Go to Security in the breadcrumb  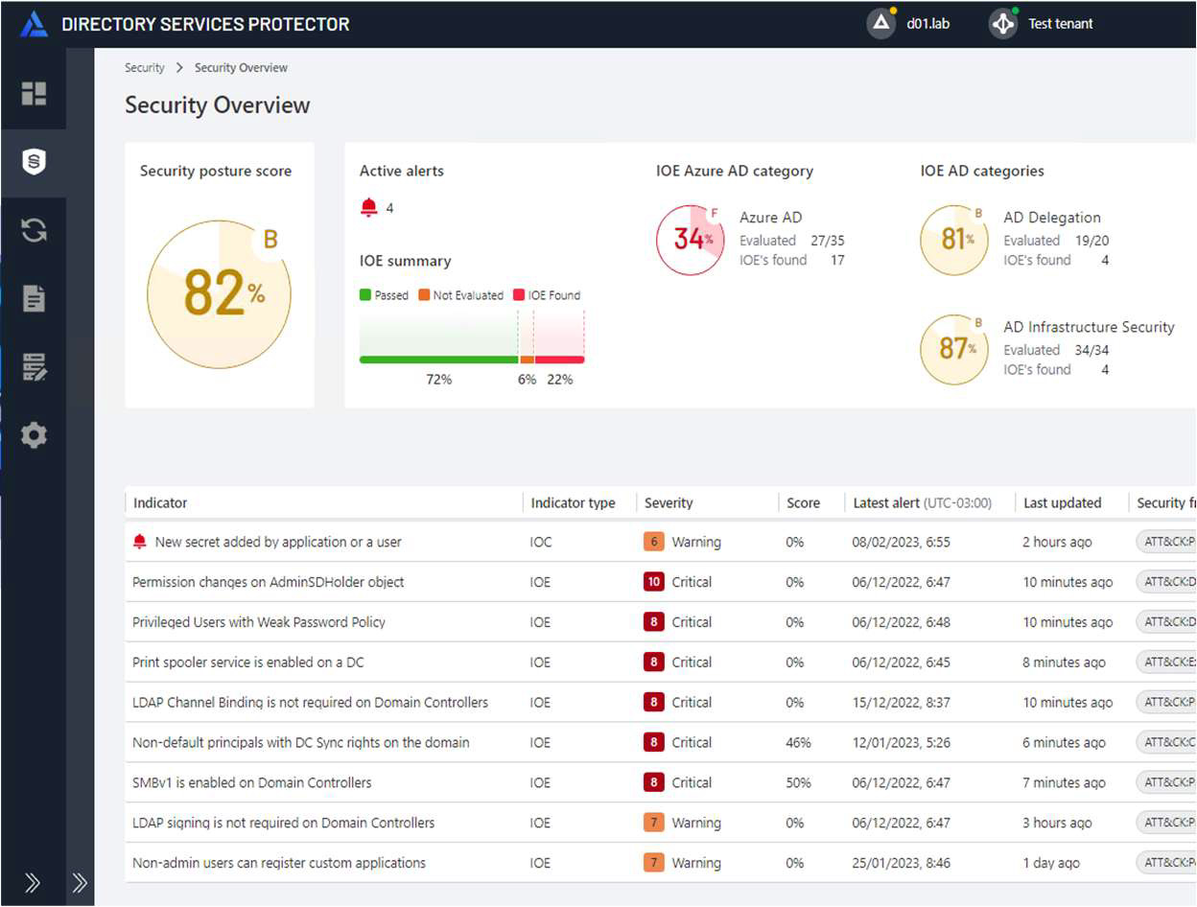tap(145, 68)
